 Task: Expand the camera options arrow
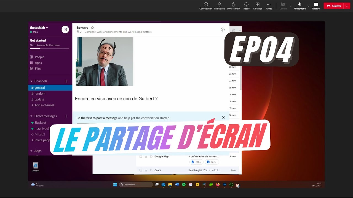point(290,6)
